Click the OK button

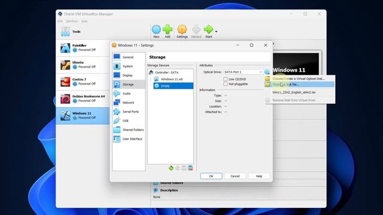(x=211, y=176)
